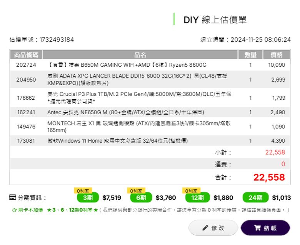Click product barcode 149476
Viewport: 300px width, 245px height.
point(26,127)
